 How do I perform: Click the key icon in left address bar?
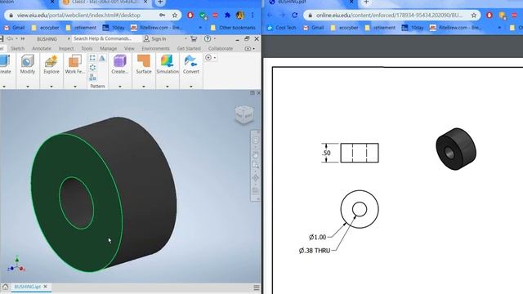(x=162, y=15)
